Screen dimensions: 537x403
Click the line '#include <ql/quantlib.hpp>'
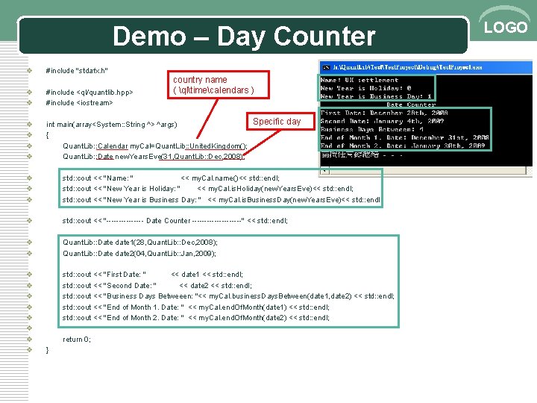tap(89, 93)
